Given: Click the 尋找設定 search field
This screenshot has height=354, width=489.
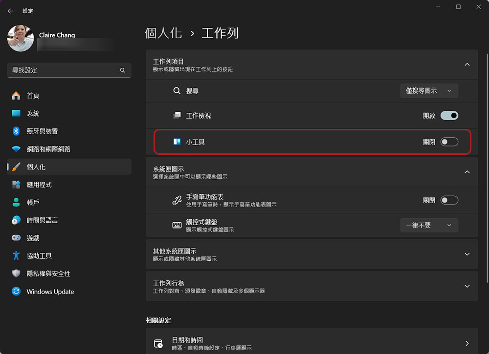Looking at the screenshot, I should pyautogui.click(x=69, y=70).
